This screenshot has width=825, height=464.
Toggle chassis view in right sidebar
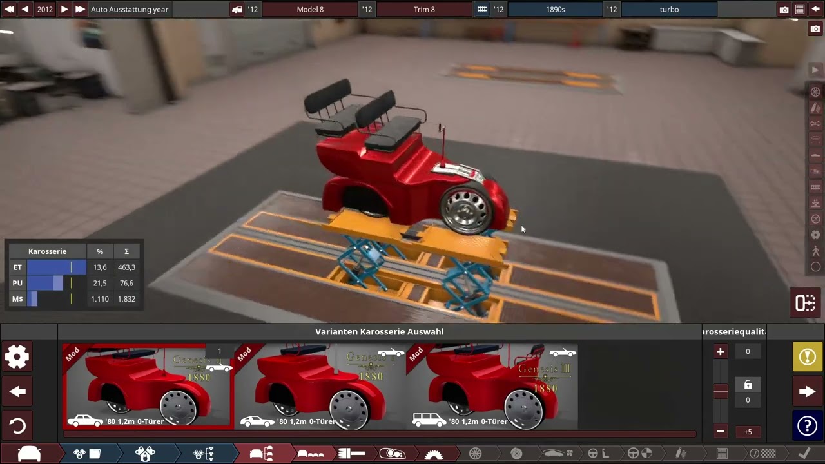click(815, 140)
